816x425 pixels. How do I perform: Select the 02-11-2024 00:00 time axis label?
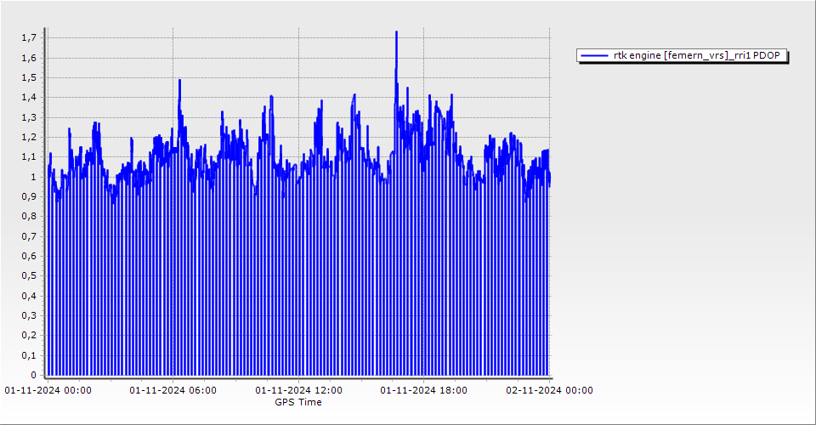pyautogui.click(x=549, y=390)
